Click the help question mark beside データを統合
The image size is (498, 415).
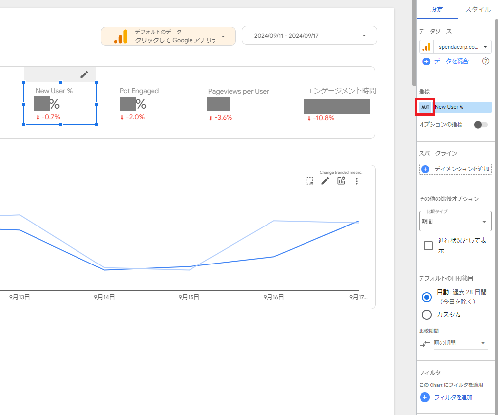[485, 61]
